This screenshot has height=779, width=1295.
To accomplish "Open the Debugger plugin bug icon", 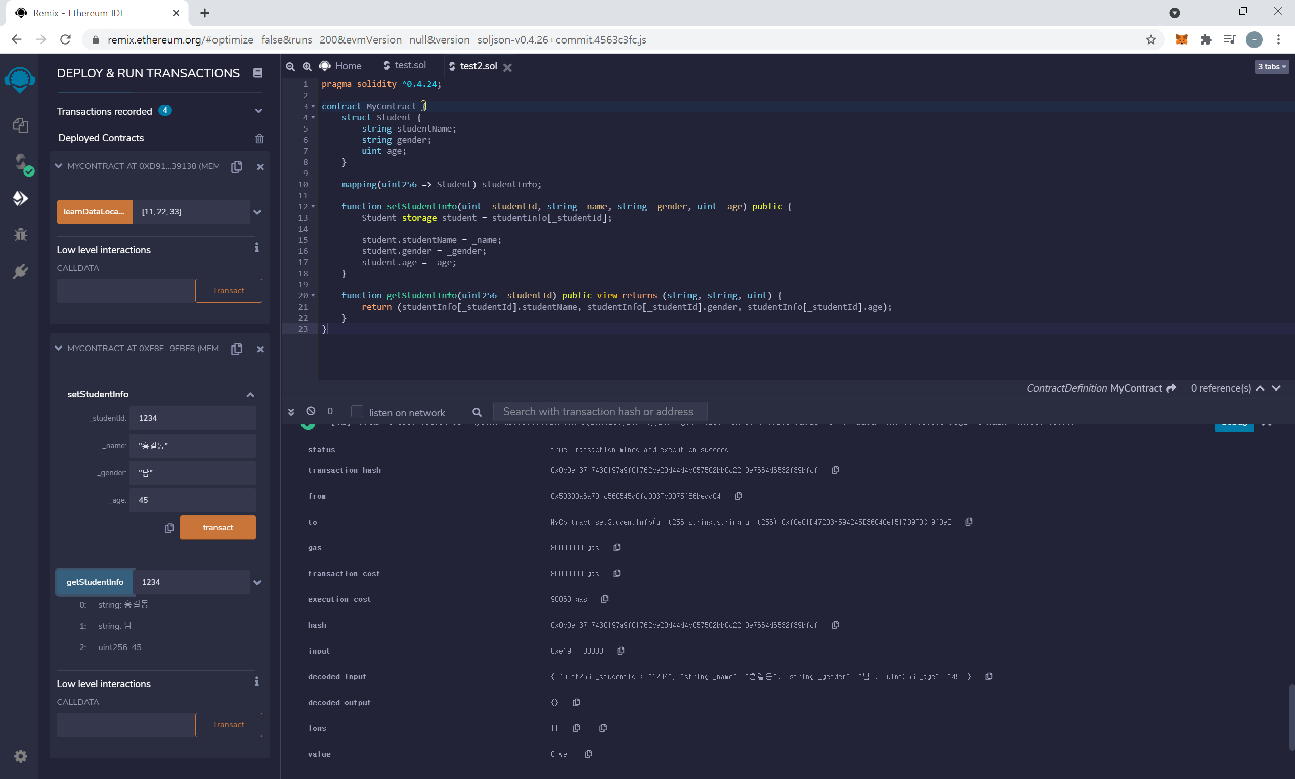I will 20,234.
